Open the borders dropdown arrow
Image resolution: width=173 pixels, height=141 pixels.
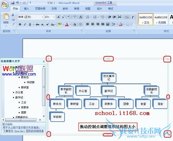pyautogui.click(x=131, y=24)
